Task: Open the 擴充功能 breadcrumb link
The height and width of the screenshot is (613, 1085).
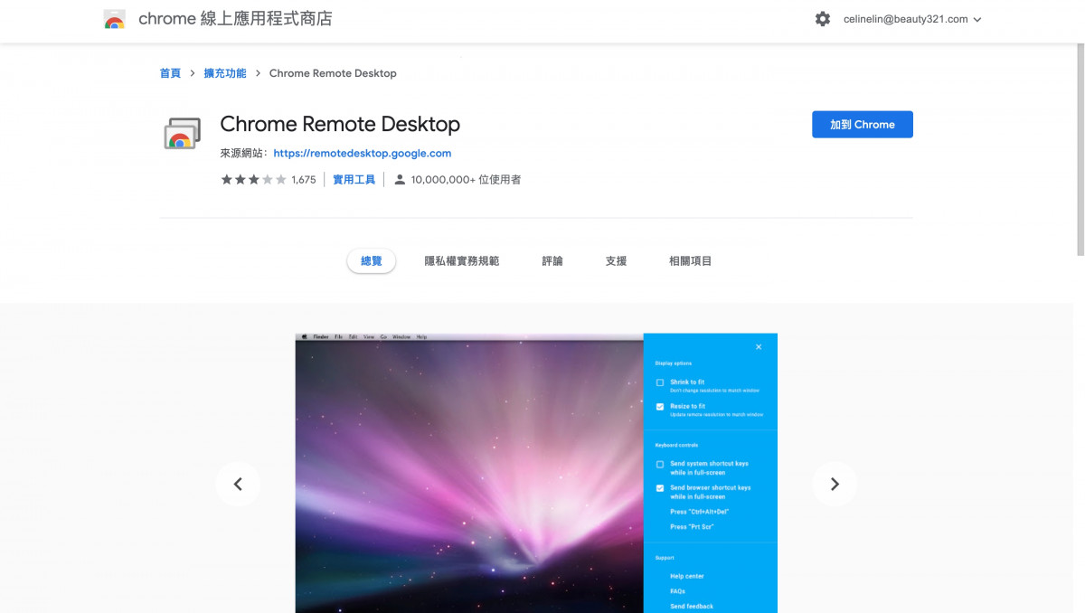Action: point(224,73)
